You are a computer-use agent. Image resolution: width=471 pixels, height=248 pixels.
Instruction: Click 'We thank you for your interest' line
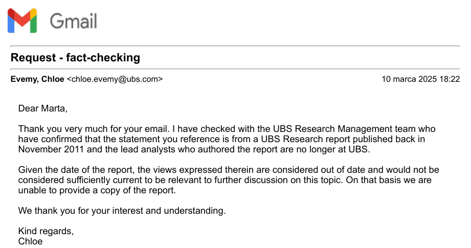pos(122,211)
